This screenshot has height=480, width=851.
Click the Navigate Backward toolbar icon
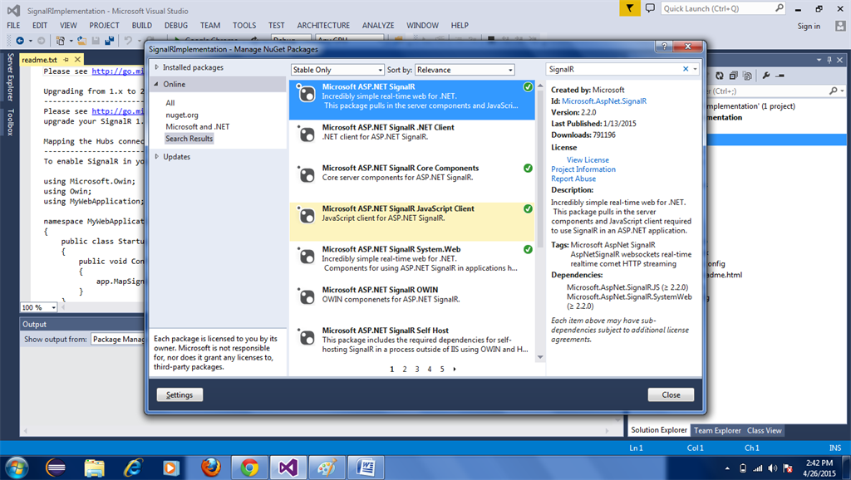pyautogui.click(x=20, y=40)
